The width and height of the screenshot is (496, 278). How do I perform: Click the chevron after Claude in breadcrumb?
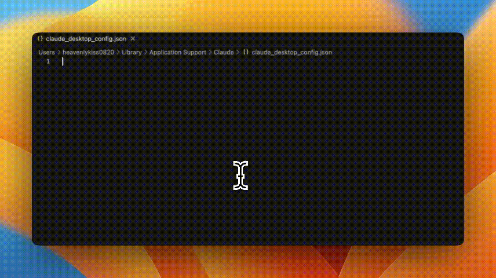click(238, 52)
